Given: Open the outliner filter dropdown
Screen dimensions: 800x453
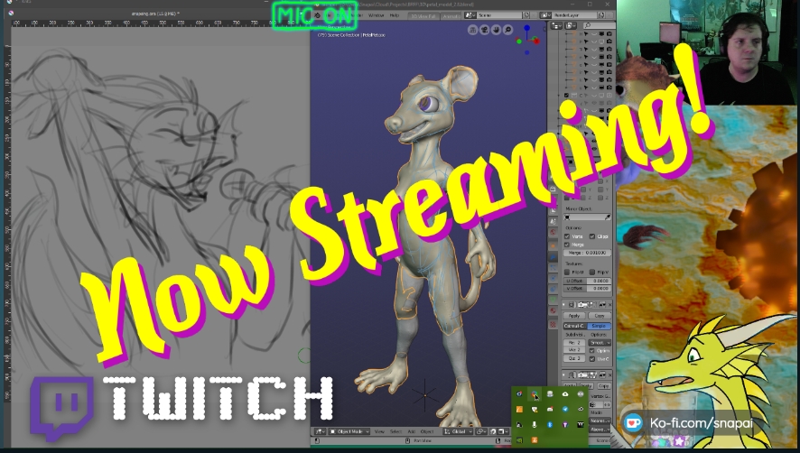Looking at the screenshot, I should pyautogui.click(x=571, y=25).
